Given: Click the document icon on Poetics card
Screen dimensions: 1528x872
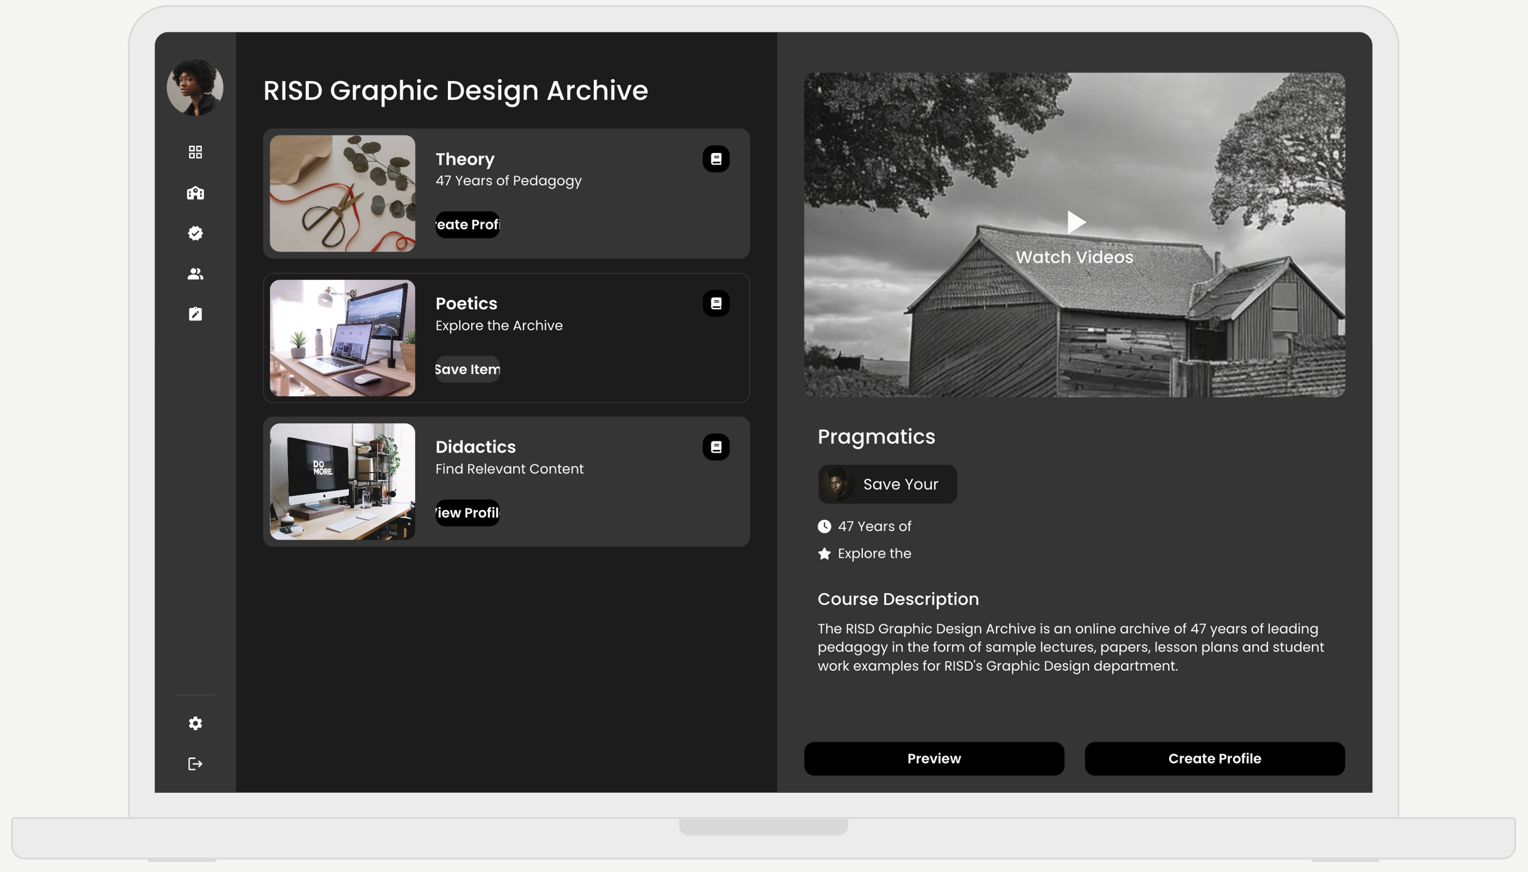Looking at the screenshot, I should coord(716,303).
